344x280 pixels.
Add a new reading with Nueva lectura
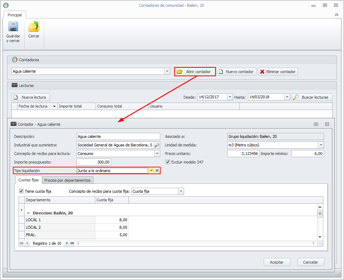coord(31,97)
